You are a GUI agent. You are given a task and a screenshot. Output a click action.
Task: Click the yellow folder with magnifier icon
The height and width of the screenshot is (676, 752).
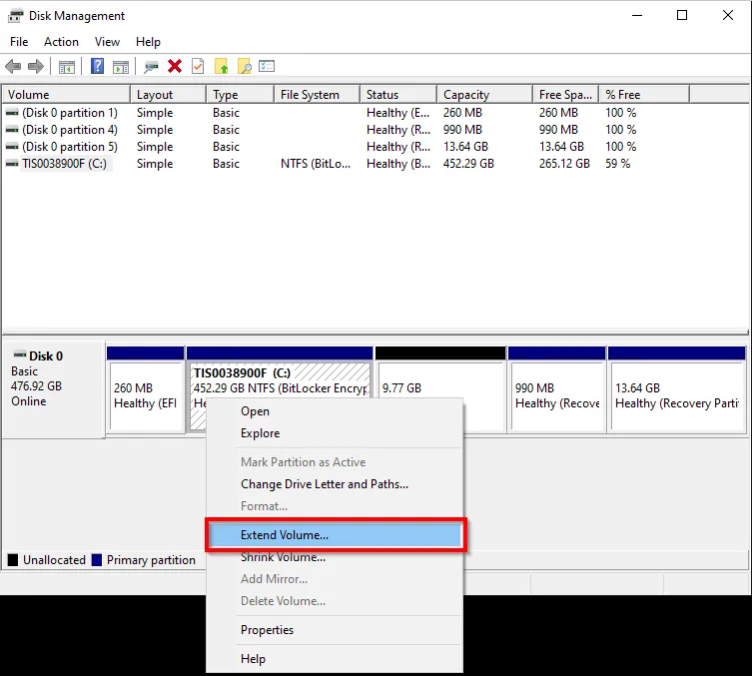[x=245, y=66]
